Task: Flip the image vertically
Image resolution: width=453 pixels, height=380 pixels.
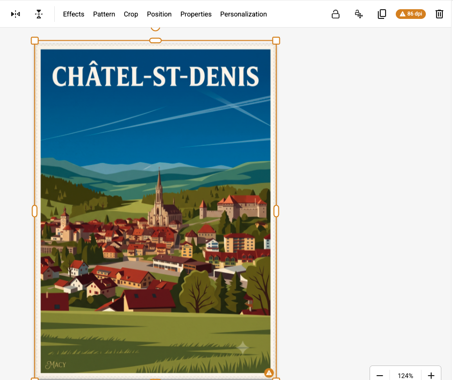Action: click(39, 14)
